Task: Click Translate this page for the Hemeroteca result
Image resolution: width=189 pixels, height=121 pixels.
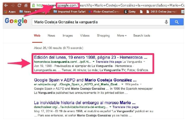Action: pos(109,62)
